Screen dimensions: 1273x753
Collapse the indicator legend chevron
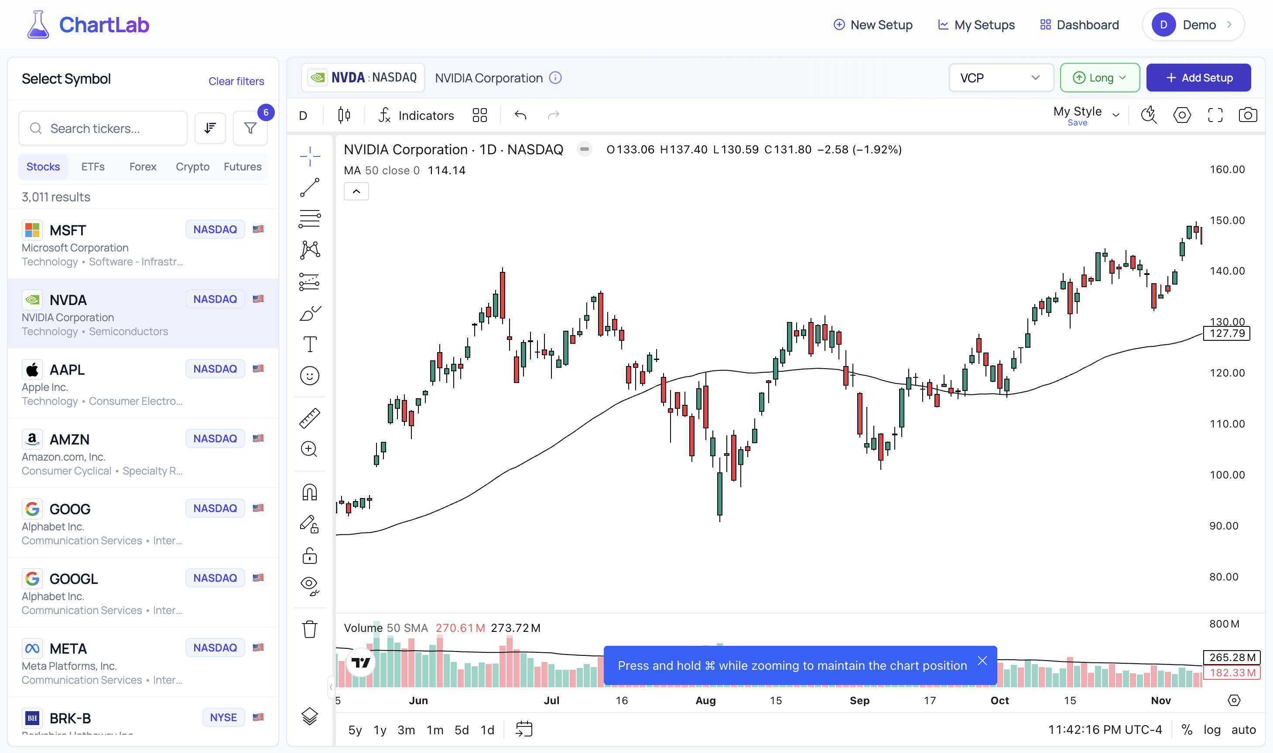pos(356,192)
